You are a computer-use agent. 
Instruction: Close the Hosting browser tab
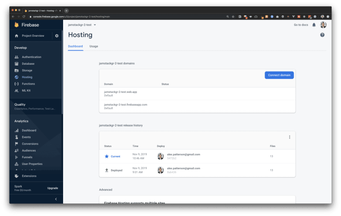coord(60,11)
